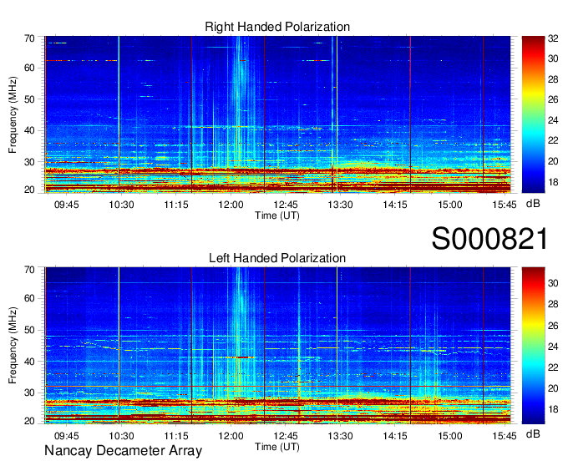The width and height of the screenshot is (568, 461).
Task: Click 12:00 tick on Right Handed time axis
Action: 231,205
